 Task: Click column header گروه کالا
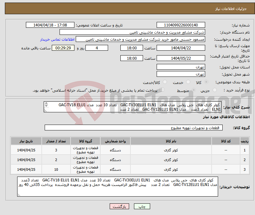(85, 141)
